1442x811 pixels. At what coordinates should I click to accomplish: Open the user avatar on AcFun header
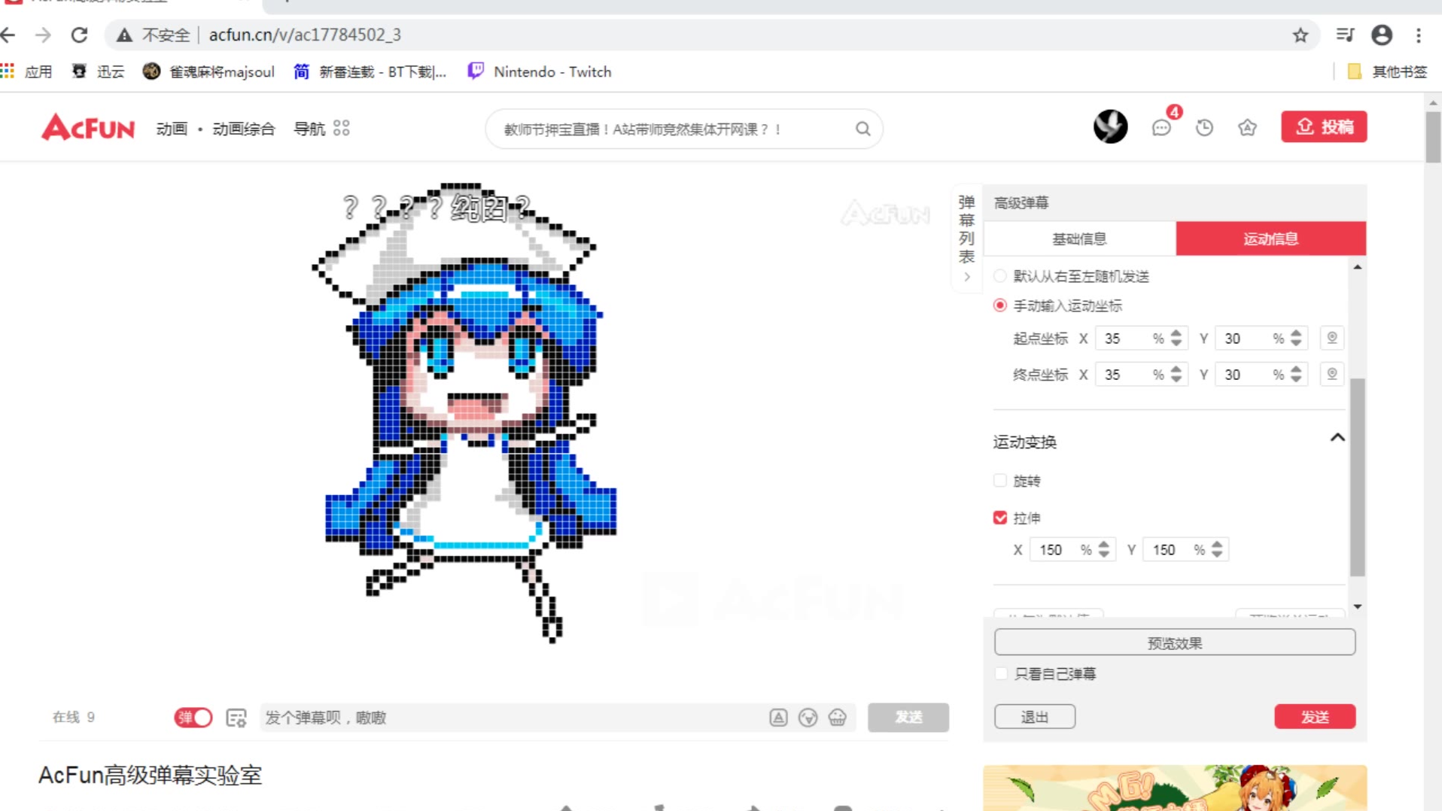pos(1110,126)
